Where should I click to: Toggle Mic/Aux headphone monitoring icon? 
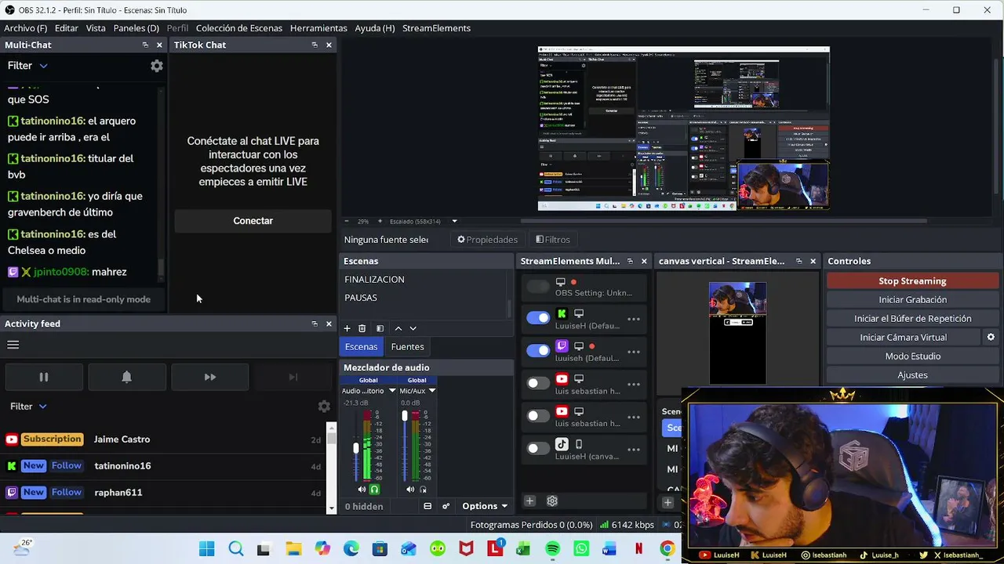click(423, 490)
